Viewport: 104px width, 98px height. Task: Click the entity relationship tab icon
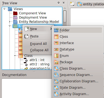pos(80,4)
